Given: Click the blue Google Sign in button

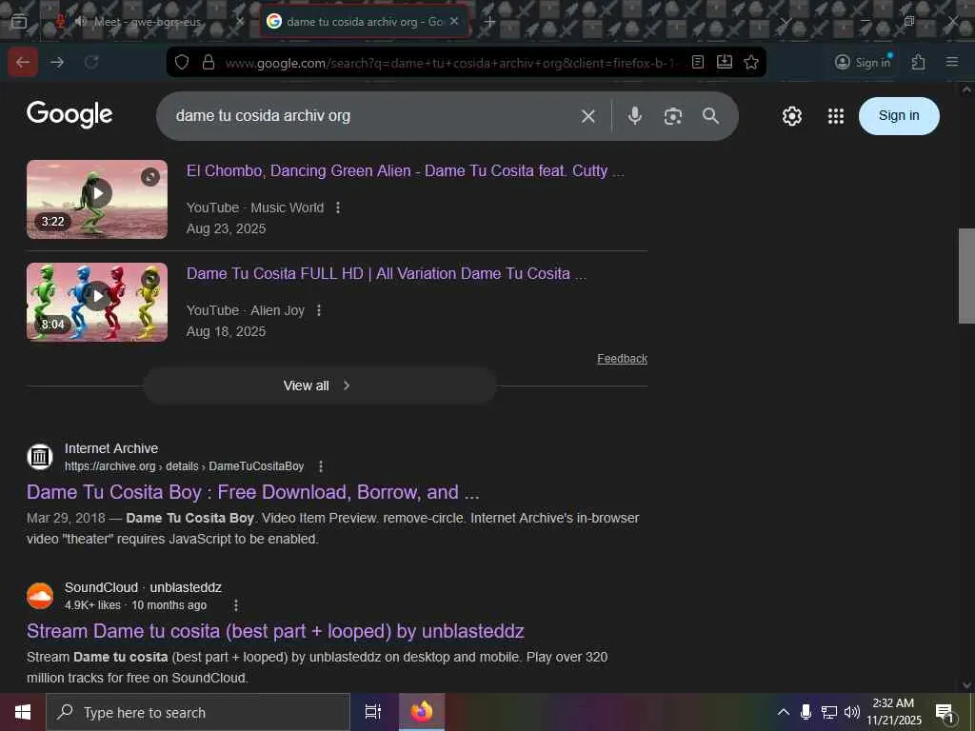Looking at the screenshot, I should coord(899,116).
